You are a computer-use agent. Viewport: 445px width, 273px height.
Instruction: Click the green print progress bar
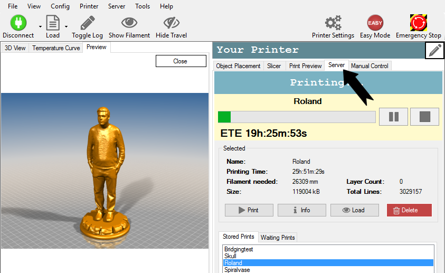click(296, 117)
